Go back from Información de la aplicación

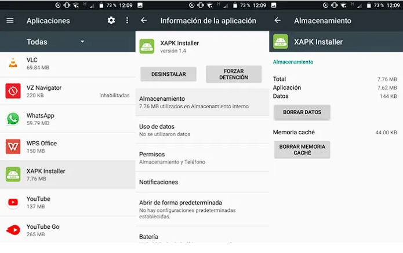click(x=144, y=20)
